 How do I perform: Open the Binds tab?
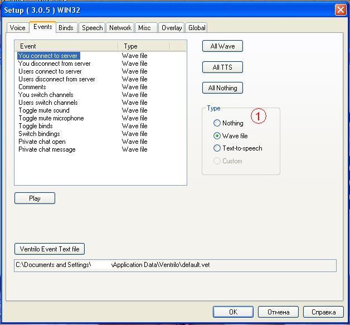point(66,28)
